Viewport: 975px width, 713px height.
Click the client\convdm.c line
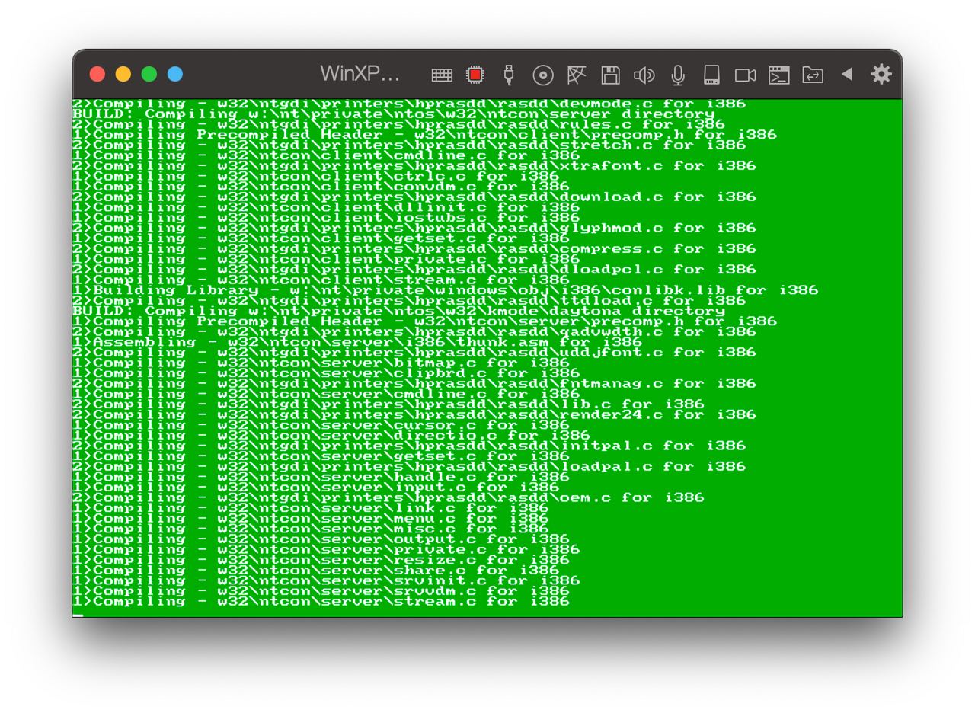click(x=321, y=186)
